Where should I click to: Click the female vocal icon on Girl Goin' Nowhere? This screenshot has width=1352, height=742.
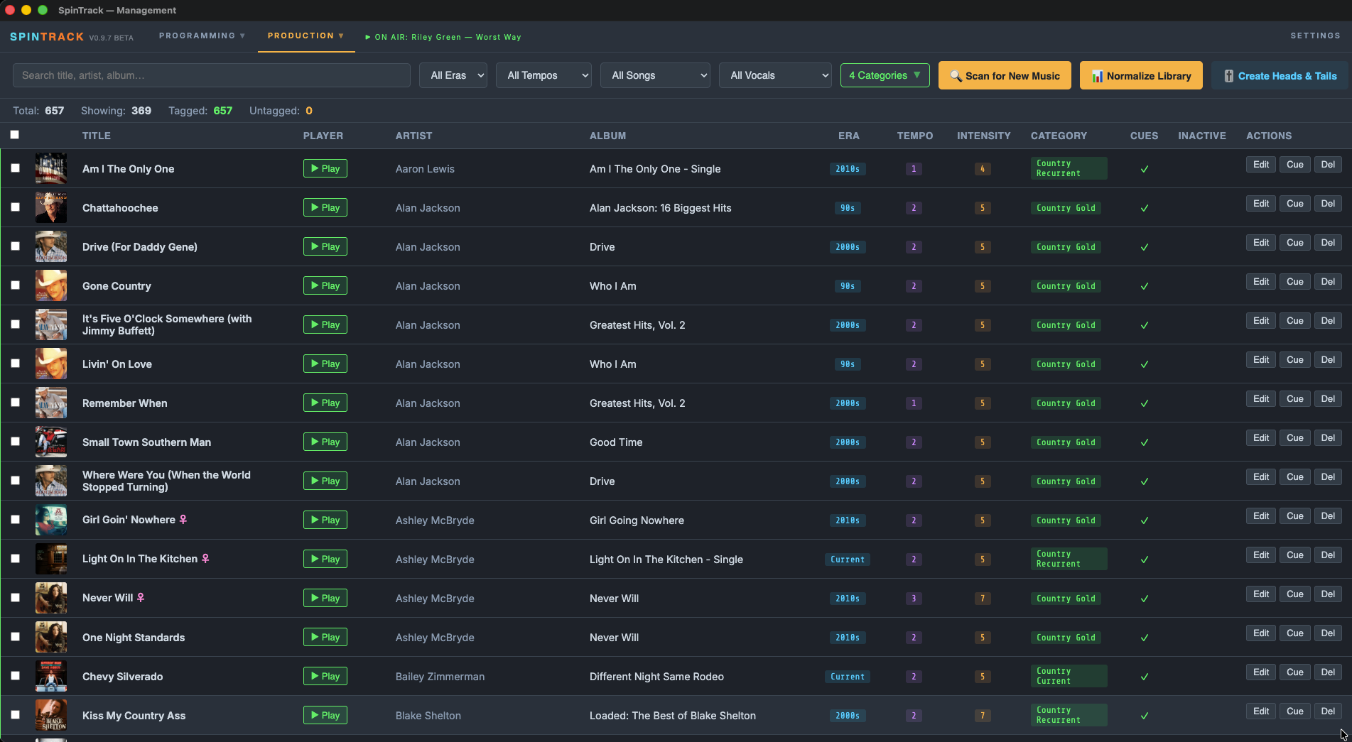click(183, 520)
